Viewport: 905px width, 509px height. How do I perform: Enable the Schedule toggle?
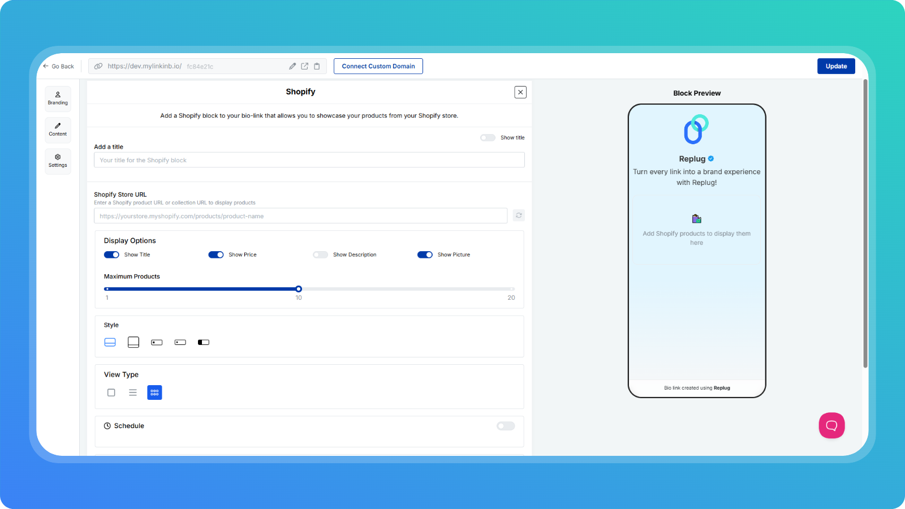click(506, 426)
